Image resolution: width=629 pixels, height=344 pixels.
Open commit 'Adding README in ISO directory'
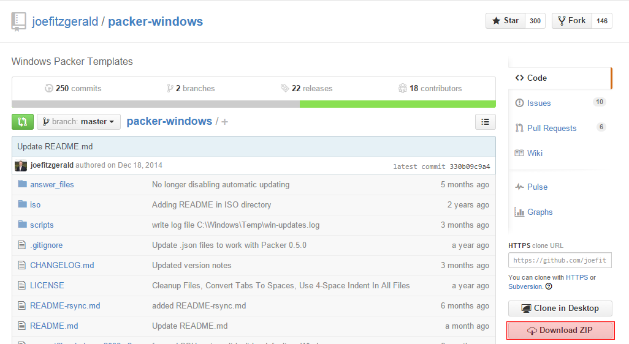point(212,204)
